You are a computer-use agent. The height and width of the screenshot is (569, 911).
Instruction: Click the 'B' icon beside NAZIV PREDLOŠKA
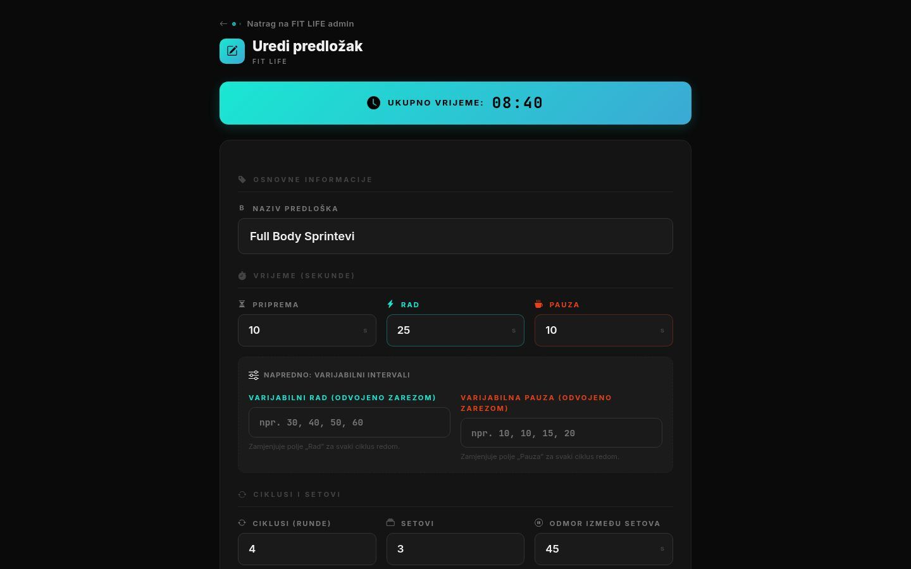click(x=241, y=207)
